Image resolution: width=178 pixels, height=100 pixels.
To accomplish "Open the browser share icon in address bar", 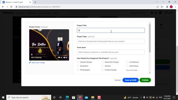I will 158,7.
